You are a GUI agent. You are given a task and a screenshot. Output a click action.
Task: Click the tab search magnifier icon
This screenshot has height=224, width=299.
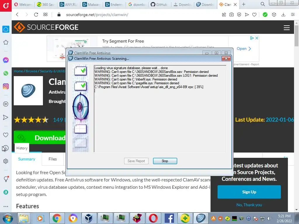click(263, 4)
